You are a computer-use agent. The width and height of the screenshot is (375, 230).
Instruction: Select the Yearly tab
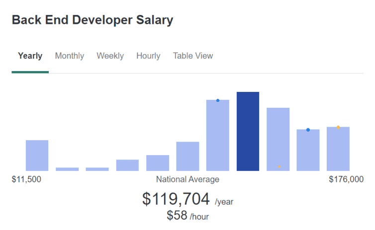point(30,56)
